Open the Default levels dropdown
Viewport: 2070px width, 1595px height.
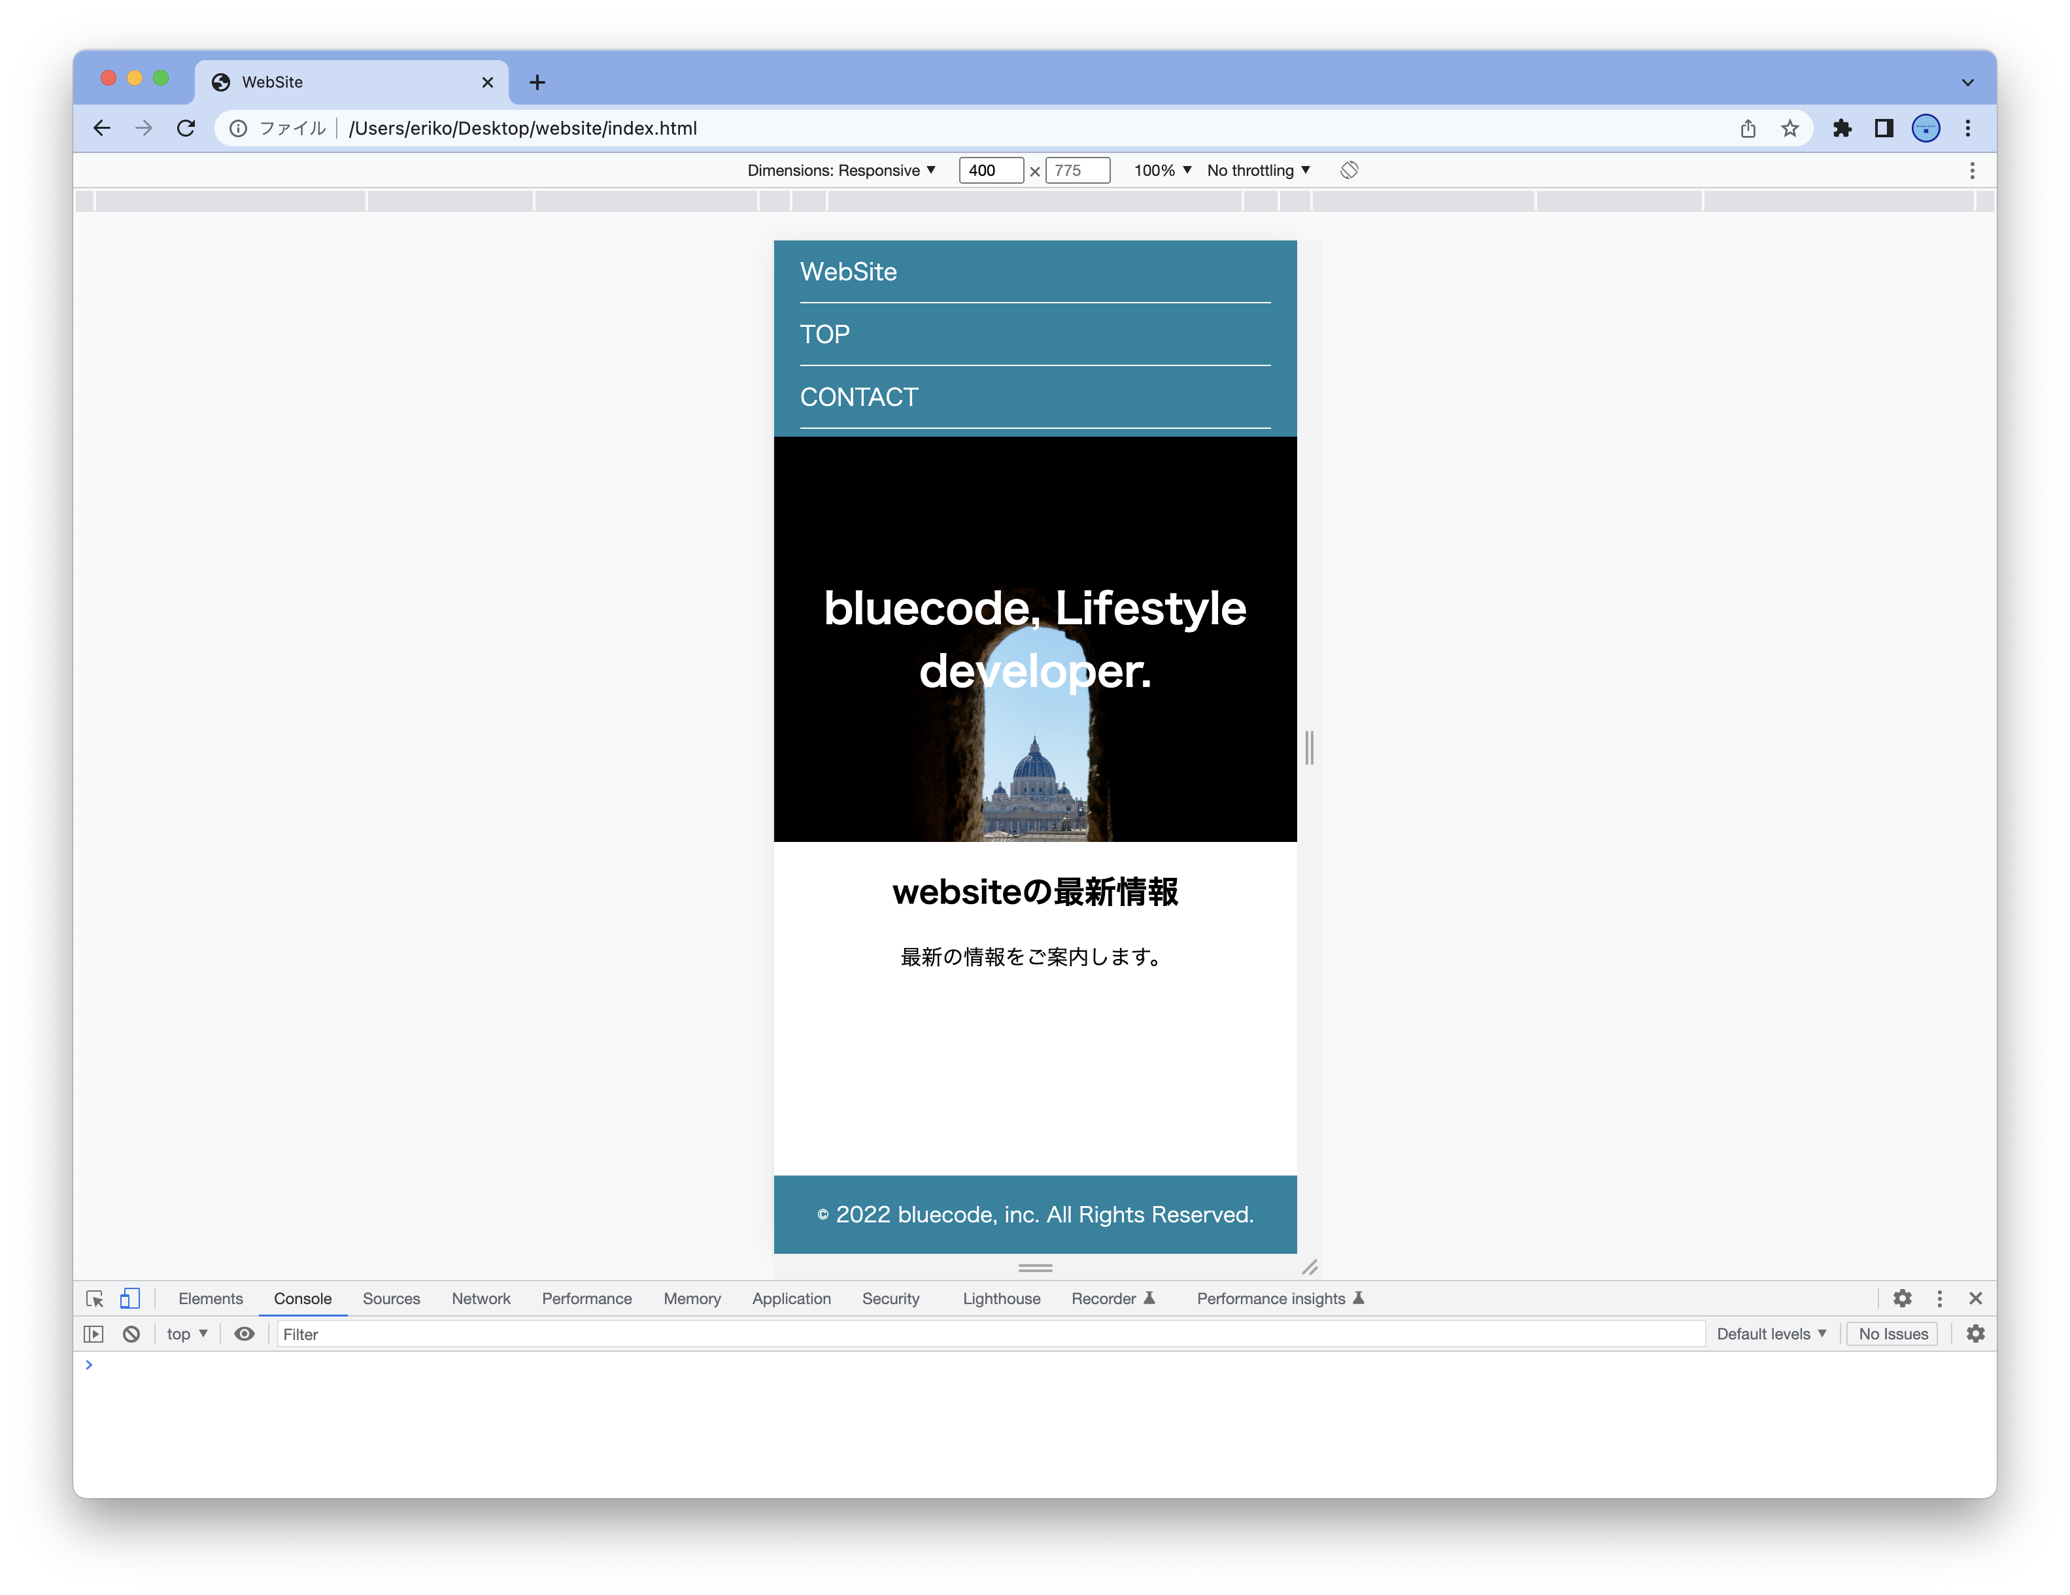coord(1771,1334)
